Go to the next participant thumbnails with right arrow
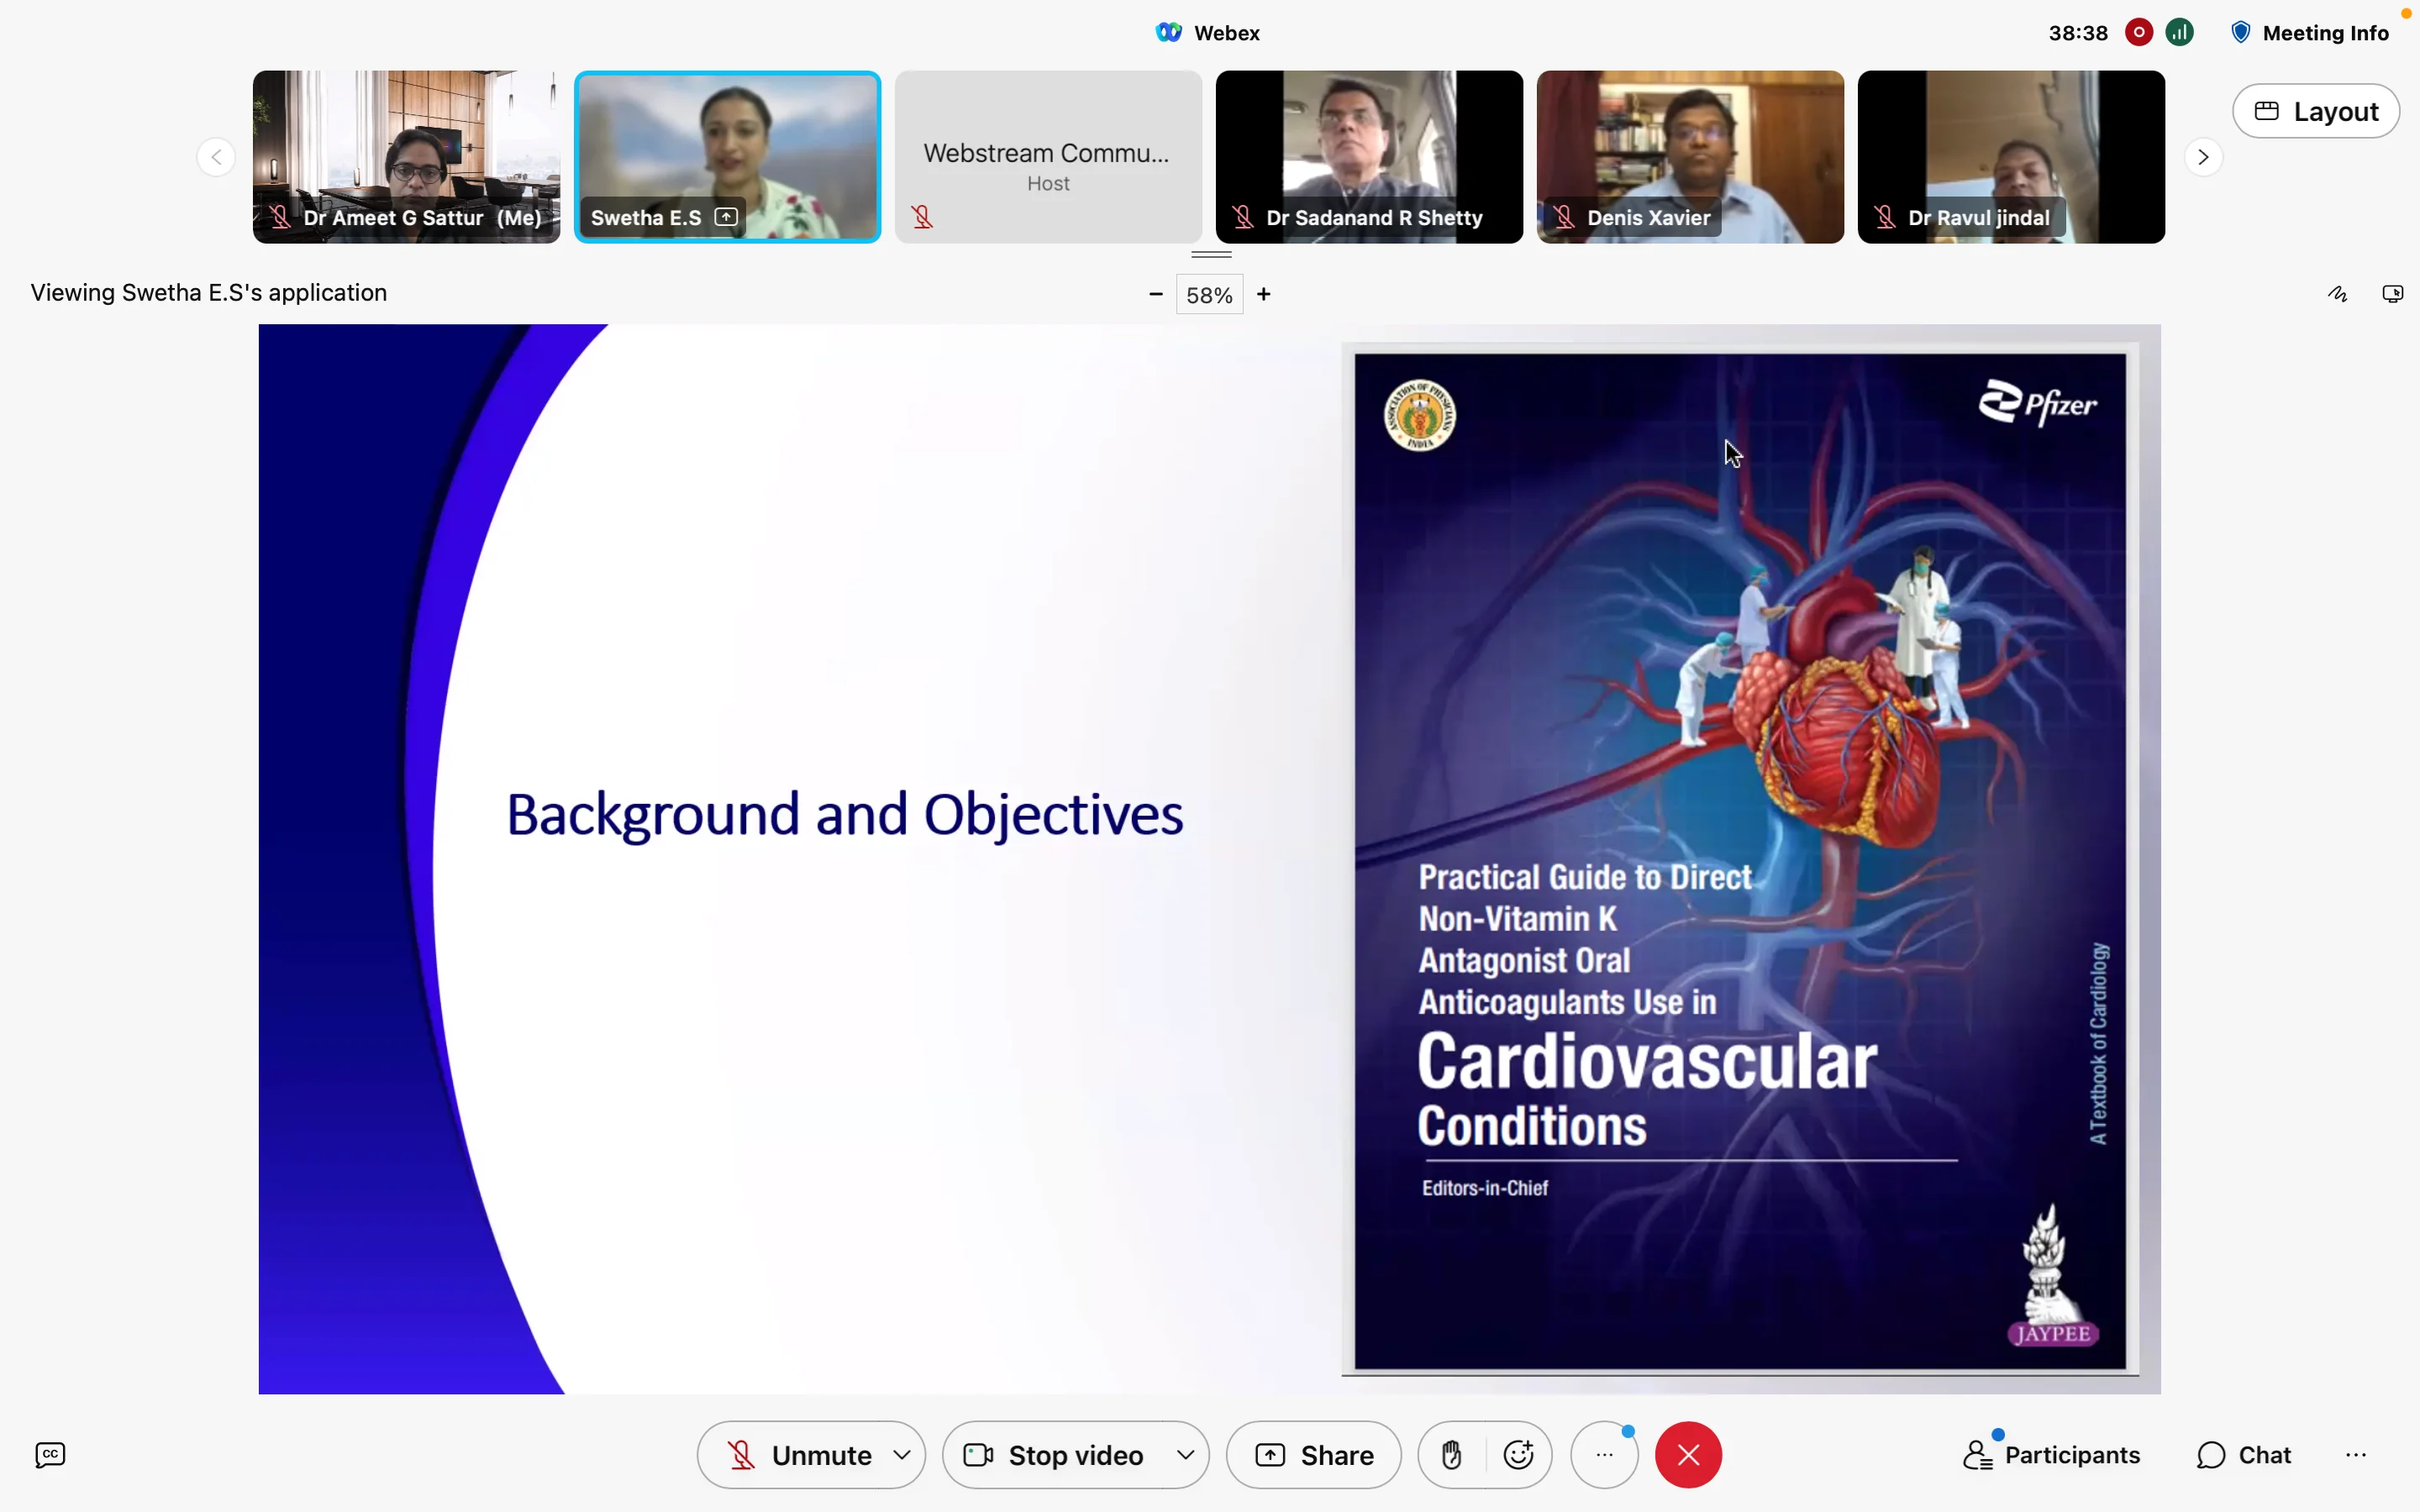The image size is (2420, 1512). pos(2203,157)
